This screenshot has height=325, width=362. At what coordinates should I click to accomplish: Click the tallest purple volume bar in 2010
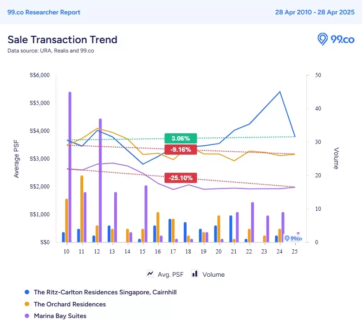point(70,167)
